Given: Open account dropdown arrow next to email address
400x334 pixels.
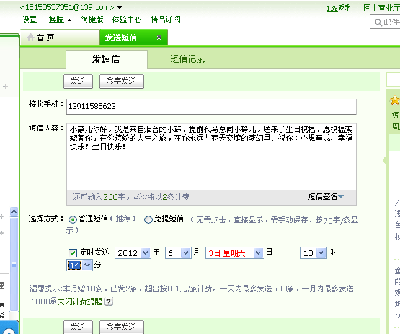Looking at the screenshot, I should point(120,7).
